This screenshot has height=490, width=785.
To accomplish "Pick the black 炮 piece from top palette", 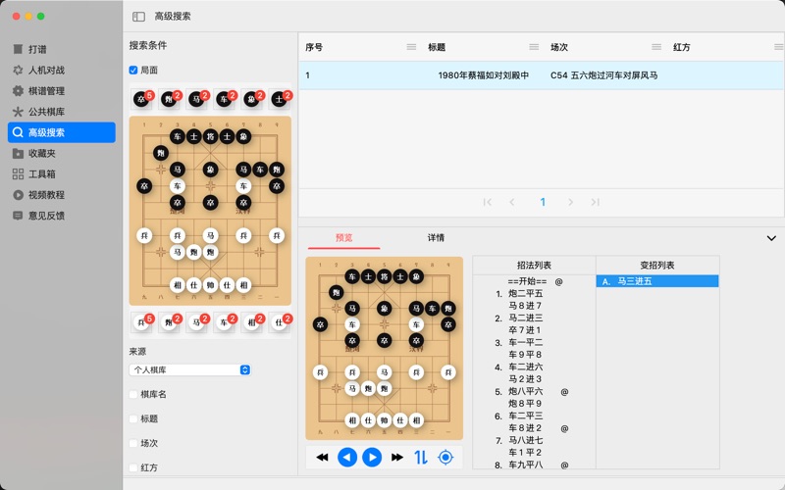I will point(169,99).
